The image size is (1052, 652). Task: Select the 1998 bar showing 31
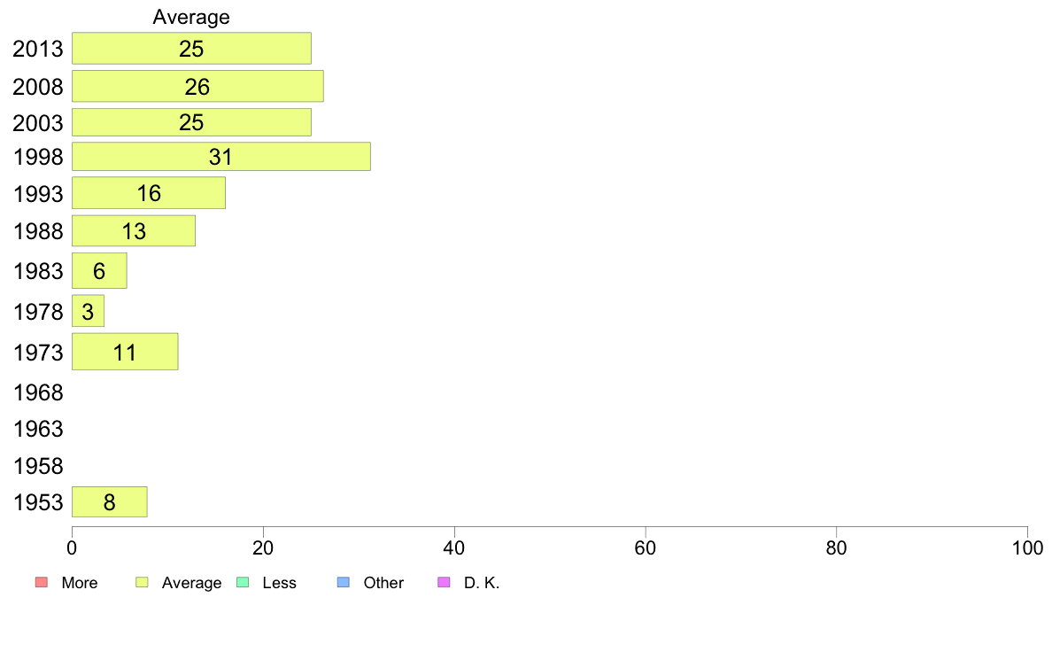point(221,157)
